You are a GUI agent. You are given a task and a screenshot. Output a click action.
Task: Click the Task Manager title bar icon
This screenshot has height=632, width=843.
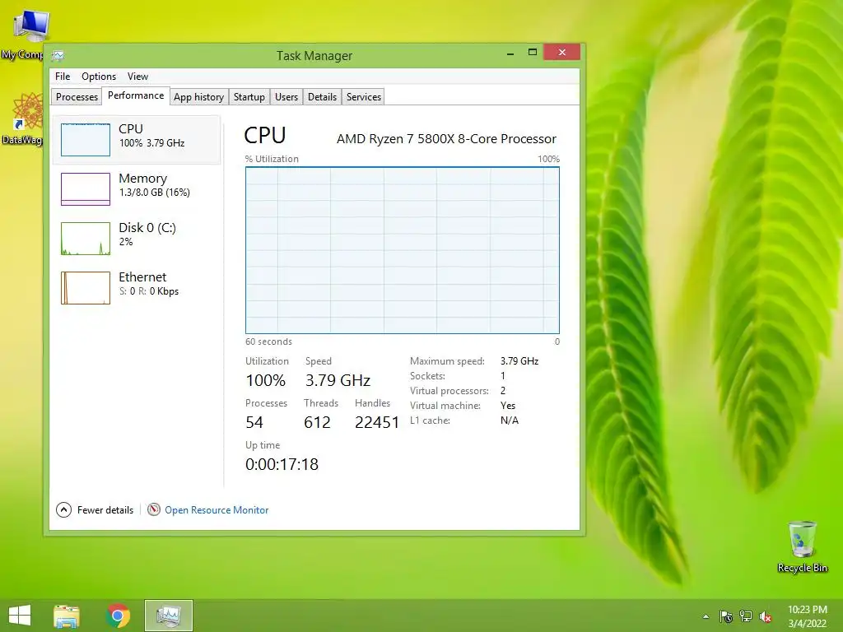[x=58, y=55]
